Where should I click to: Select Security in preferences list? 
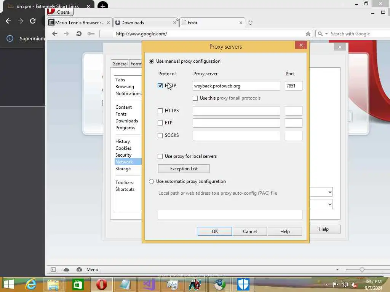(123, 155)
